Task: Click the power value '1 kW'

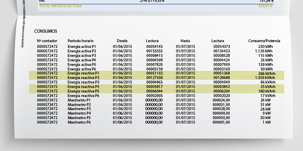Action: (x=267, y=122)
